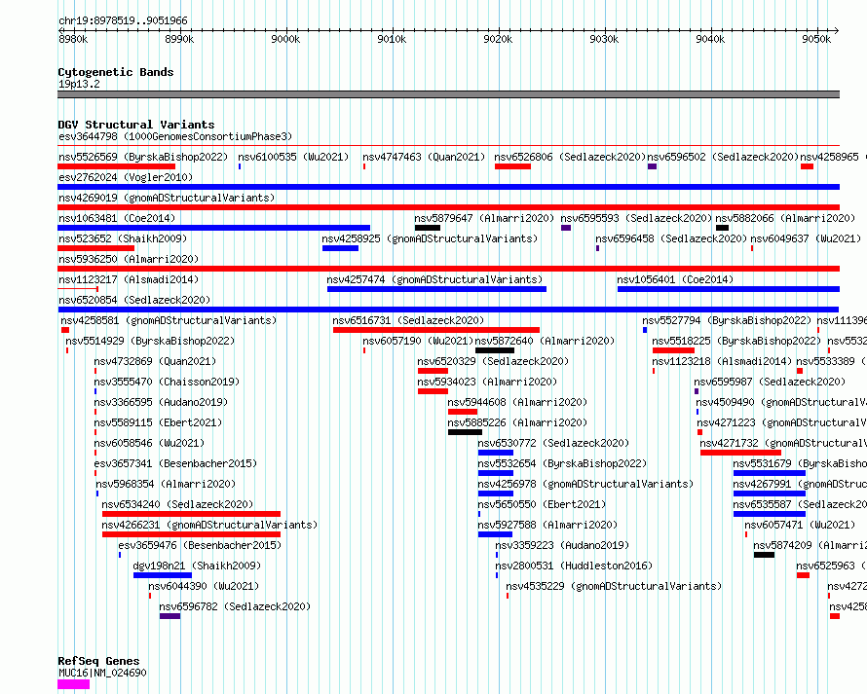Click nsv3555470 (Chaisson2019) label
Image resolution: width=867 pixels, height=694 pixels.
[x=167, y=382]
